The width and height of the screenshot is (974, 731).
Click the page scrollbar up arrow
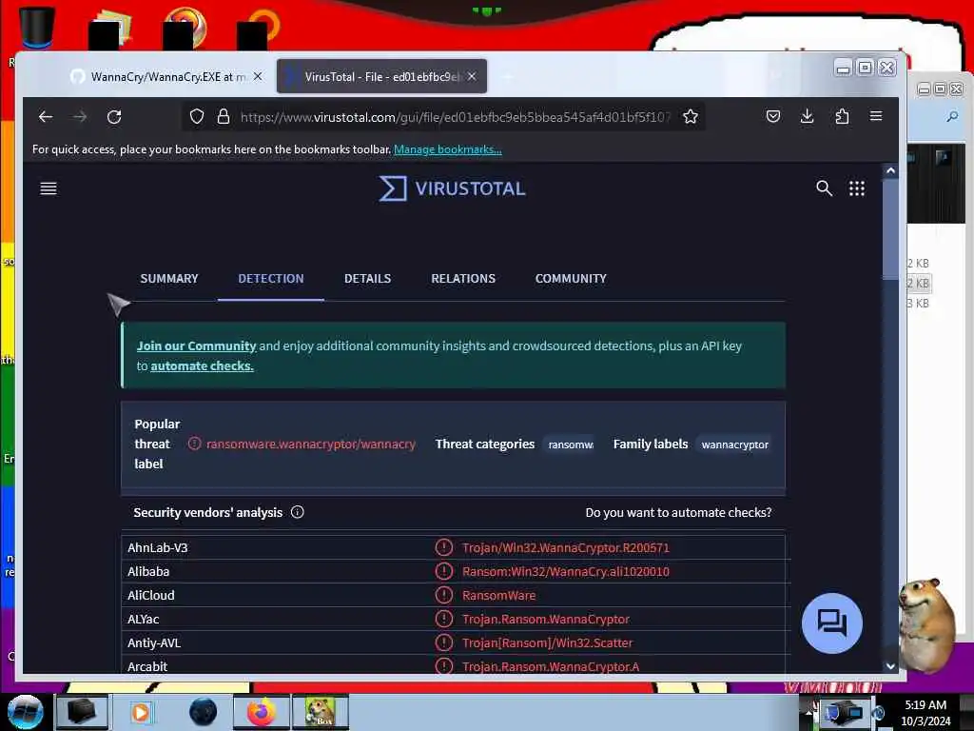coord(890,170)
